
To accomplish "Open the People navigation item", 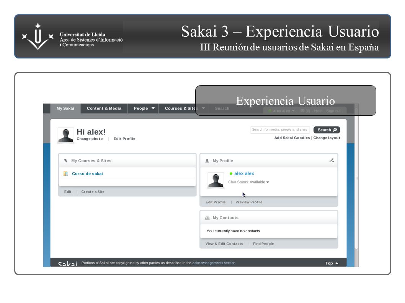I will click(141, 108).
